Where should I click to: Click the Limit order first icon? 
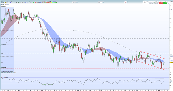coord(150,2)
